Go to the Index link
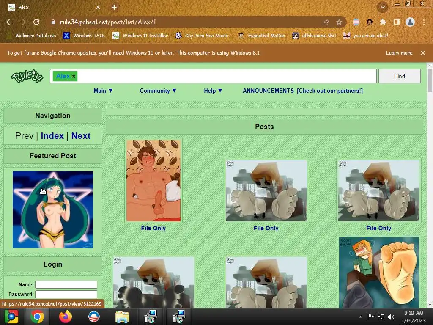The height and width of the screenshot is (325, 433). pos(52,136)
